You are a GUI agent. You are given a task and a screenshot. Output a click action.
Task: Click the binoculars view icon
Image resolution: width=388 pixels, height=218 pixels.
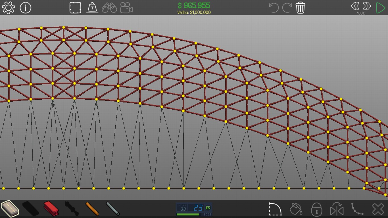coord(109,8)
